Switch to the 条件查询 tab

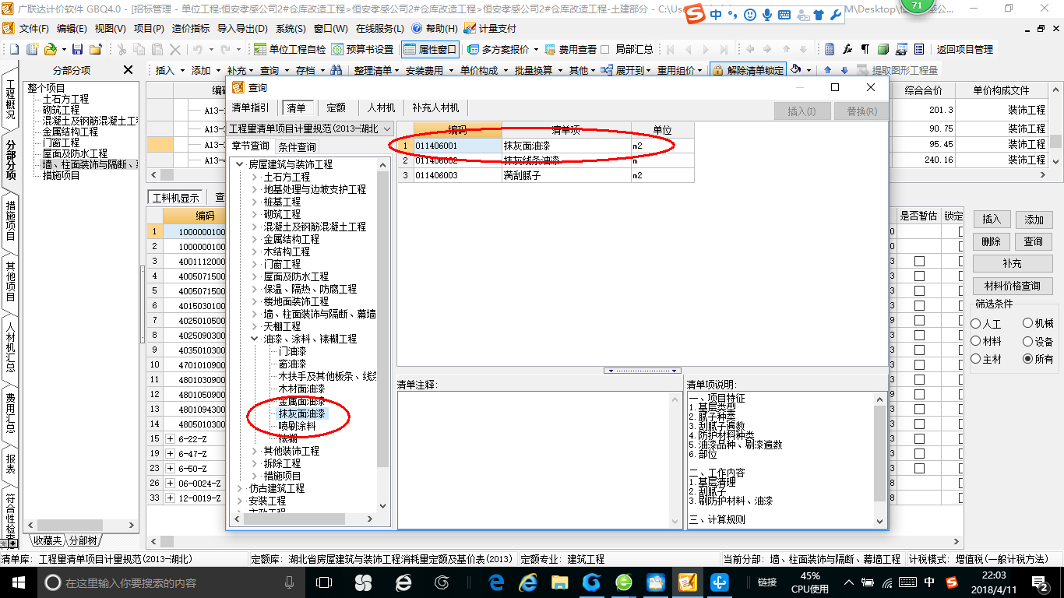(297, 146)
